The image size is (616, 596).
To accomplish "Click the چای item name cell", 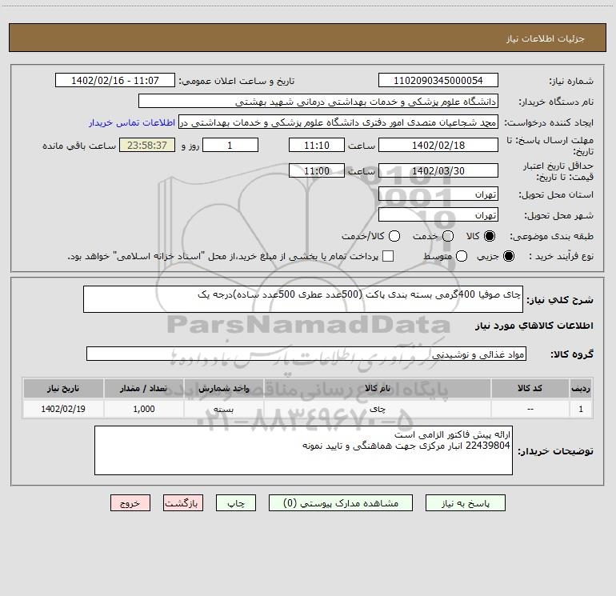I will (x=378, y=409).
